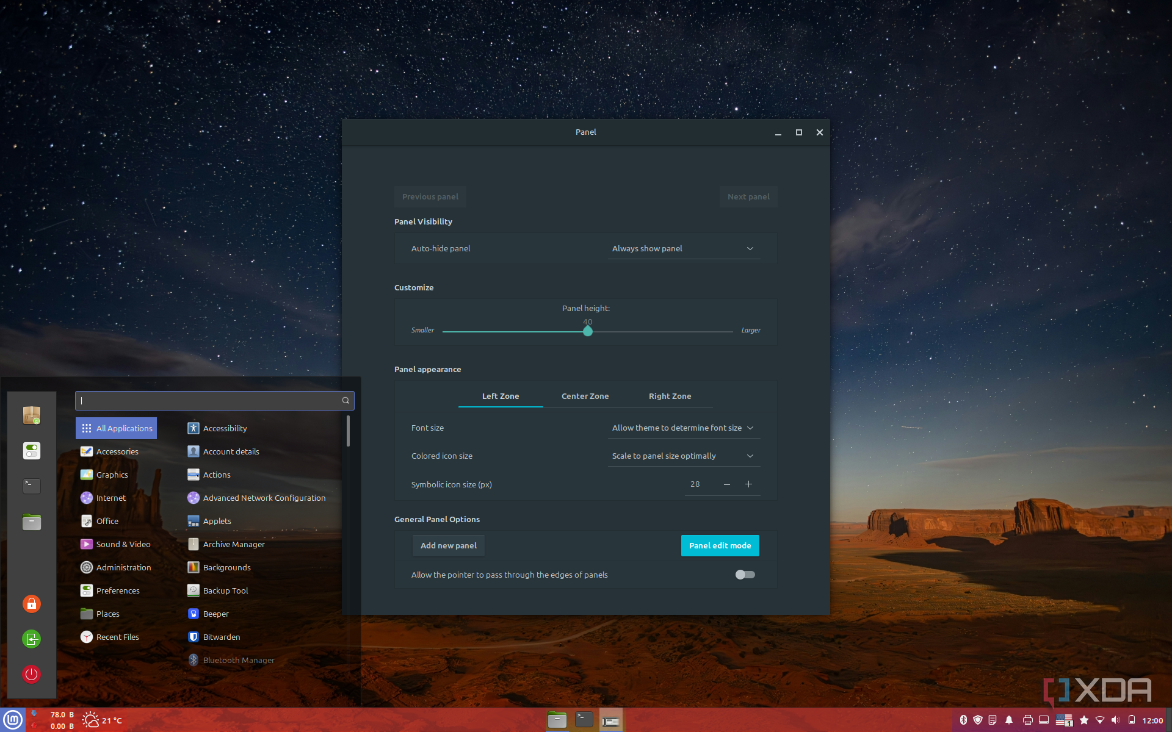Open the notifications bell in tray
This screenshot has height=732, width=1172.
pos(1009,720)
